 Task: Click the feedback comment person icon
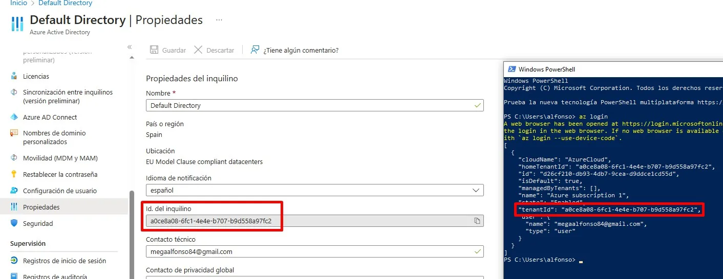click(254, 50)
